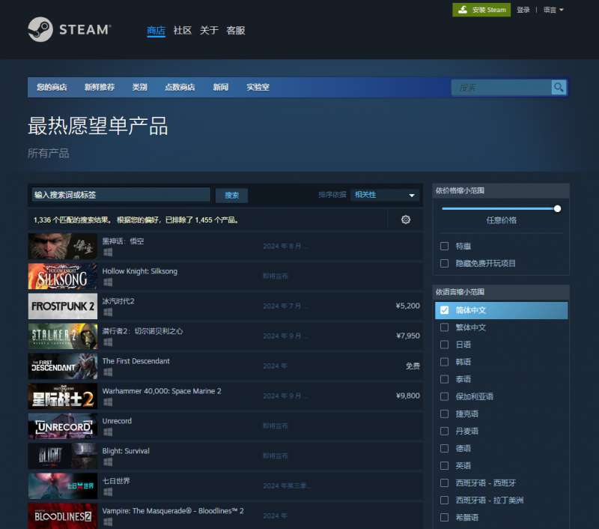Image resolution: width=599 pixels, height=529 pixels.
Task: Open the 相关性 sort dropdown
Action: click(x=386, y=195)
